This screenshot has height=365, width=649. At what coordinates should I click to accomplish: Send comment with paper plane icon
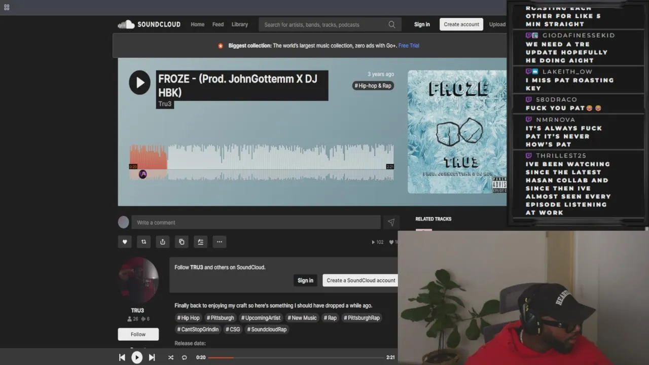[391, 222]
